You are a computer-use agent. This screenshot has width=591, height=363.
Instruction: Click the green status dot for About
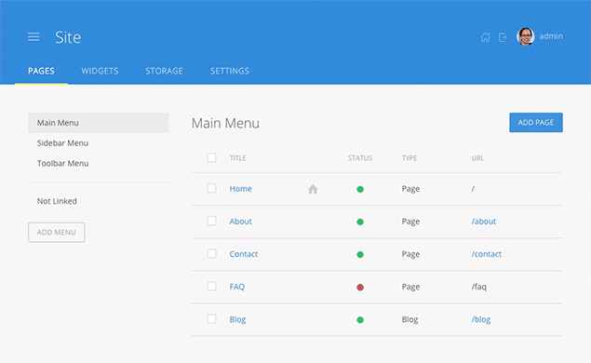(360, 222)
